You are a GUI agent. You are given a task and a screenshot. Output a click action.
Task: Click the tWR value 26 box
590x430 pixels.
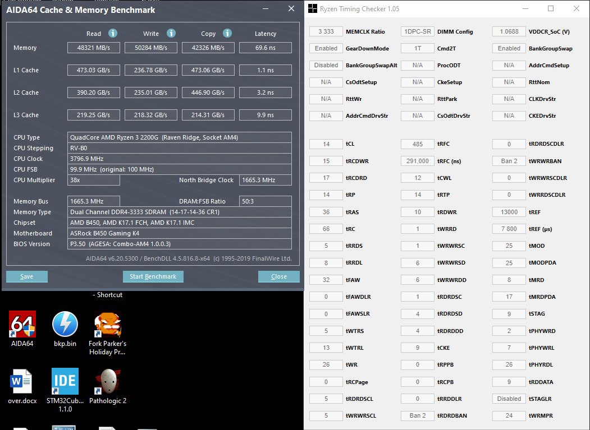(326, 364)
